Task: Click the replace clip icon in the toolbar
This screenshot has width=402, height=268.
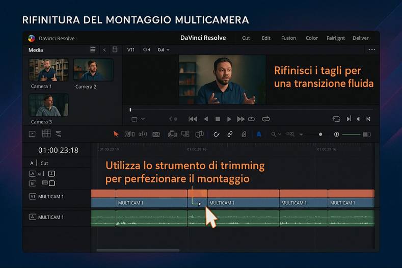Action: tap(199, 134)
